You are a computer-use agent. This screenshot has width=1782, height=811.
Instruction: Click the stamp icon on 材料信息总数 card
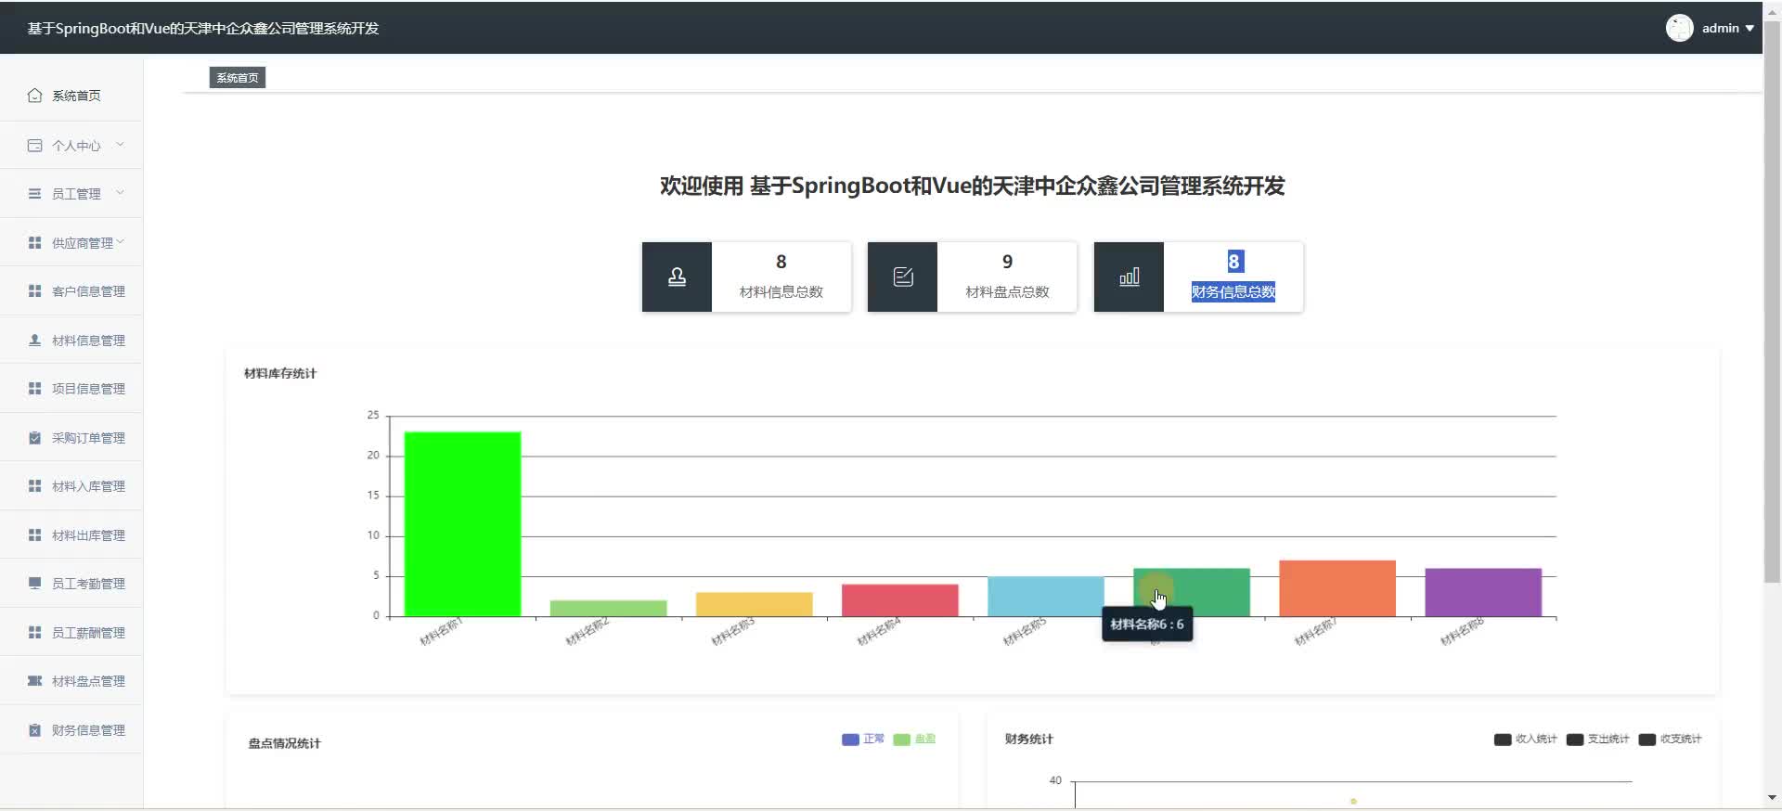click(x=677, y=277)
